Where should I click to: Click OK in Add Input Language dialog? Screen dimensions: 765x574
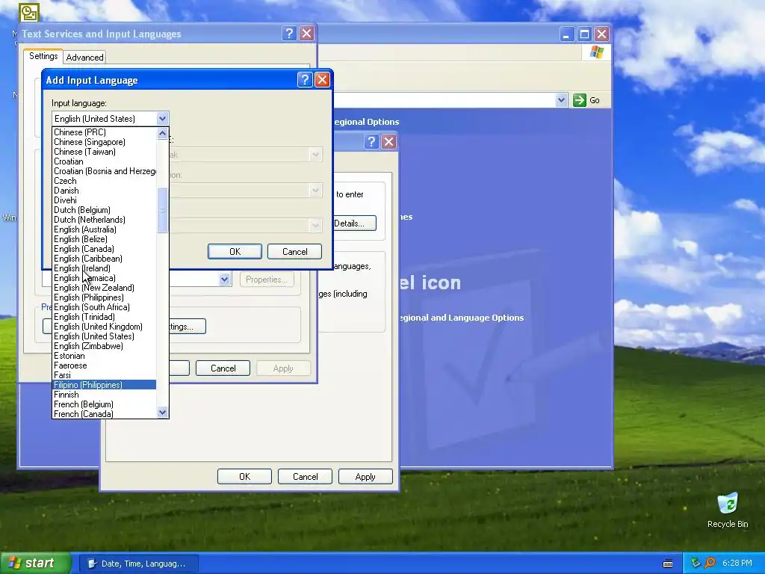click(x=235, y=251)
